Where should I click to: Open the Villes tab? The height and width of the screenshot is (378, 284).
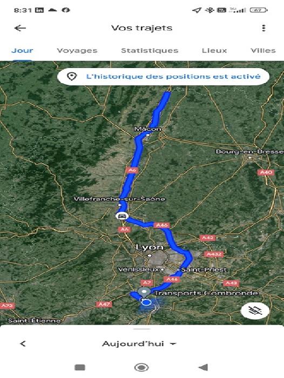[263, 50]
